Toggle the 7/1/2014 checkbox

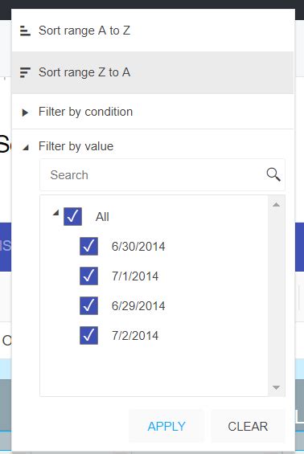[88, 276]
